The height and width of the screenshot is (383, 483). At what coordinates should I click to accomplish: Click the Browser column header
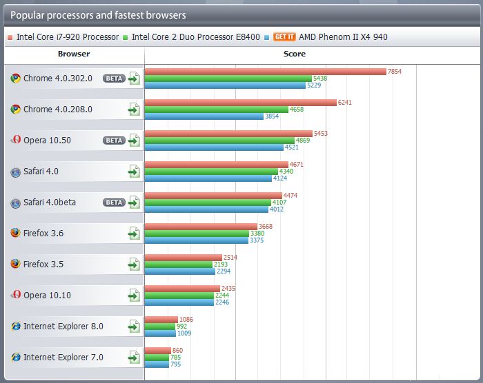[x=73, y=54]
